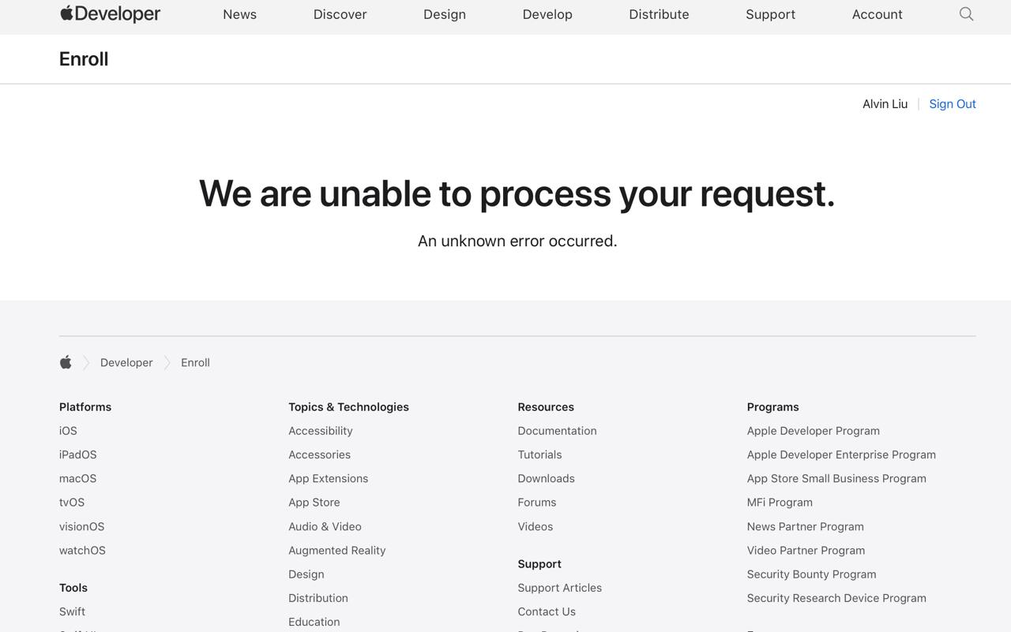The image size is (1011, 632).
Task: Open the App Store topic link
Action: coord(314,502)
